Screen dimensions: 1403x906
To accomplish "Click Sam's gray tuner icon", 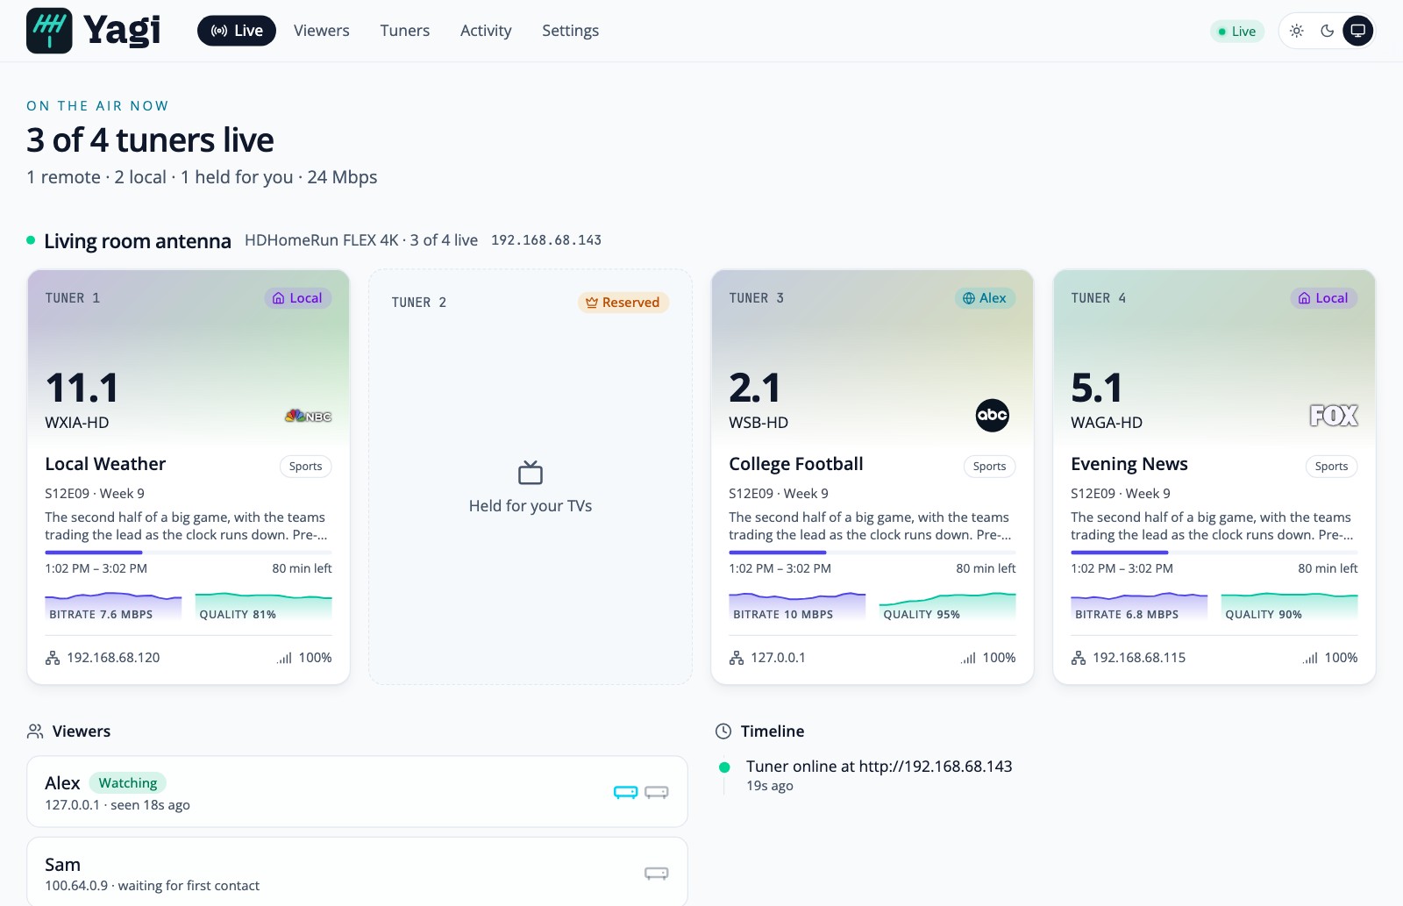I will [x=657, y=873].
